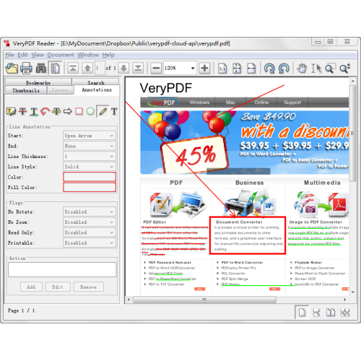
Task: Select Continuous Facing layout icon
Action: click(x=345, y=313)
